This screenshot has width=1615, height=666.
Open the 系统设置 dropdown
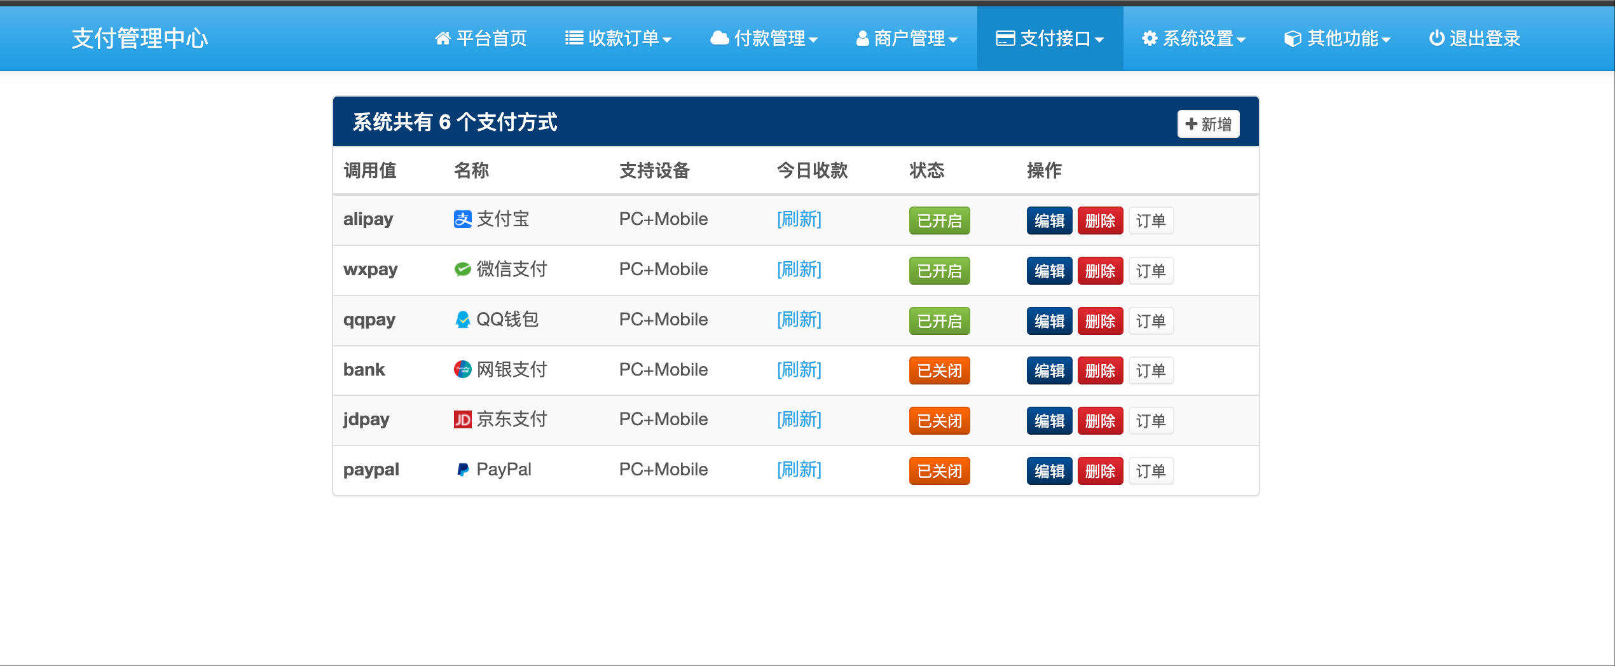point(1193,39)
